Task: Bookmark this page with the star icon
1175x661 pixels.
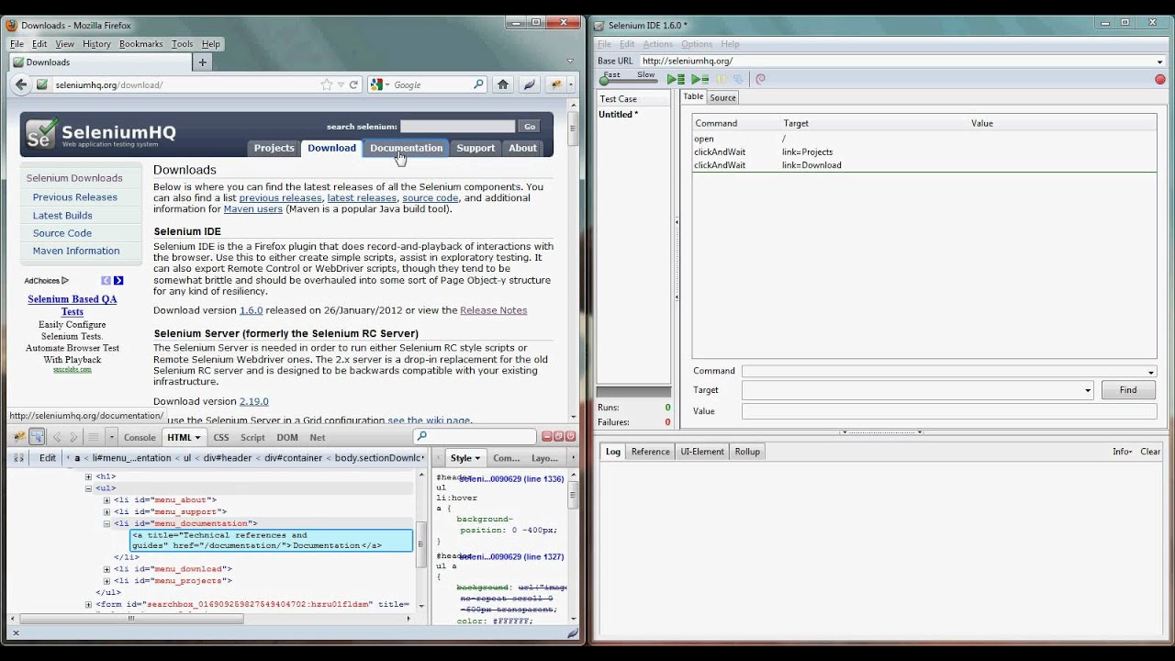Action: click(326, 84)
